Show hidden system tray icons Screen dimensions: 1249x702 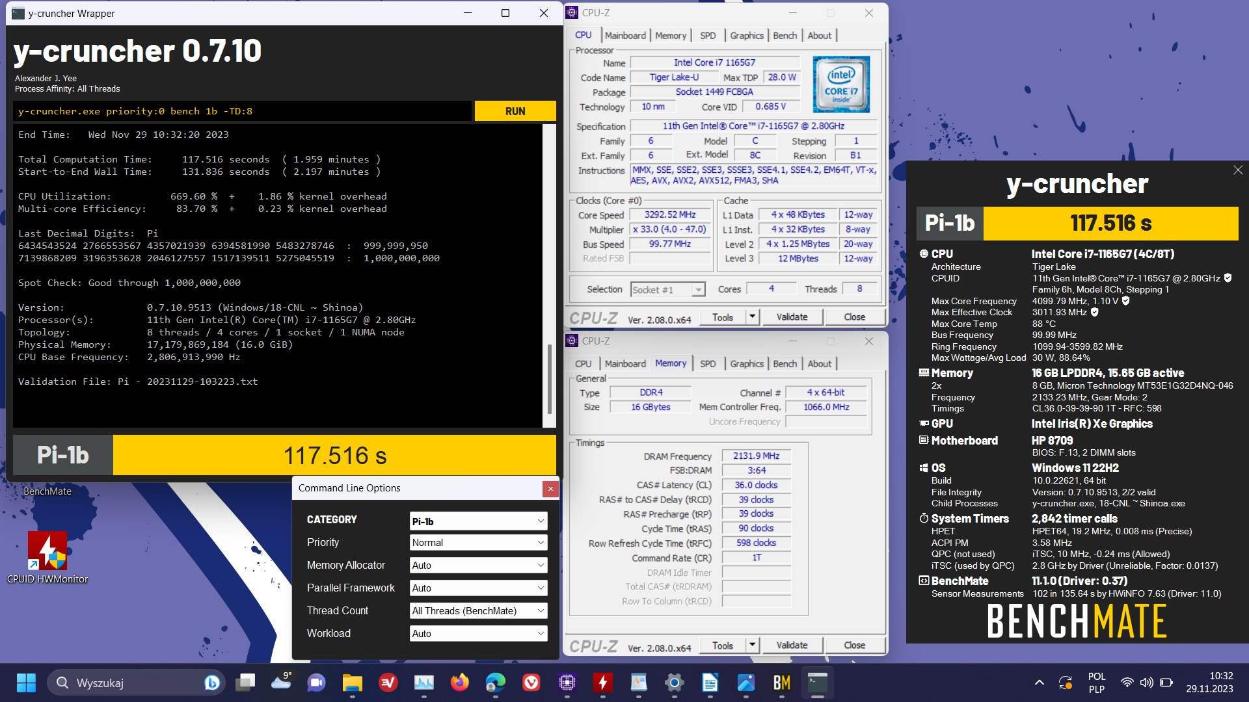(1039, 683)
